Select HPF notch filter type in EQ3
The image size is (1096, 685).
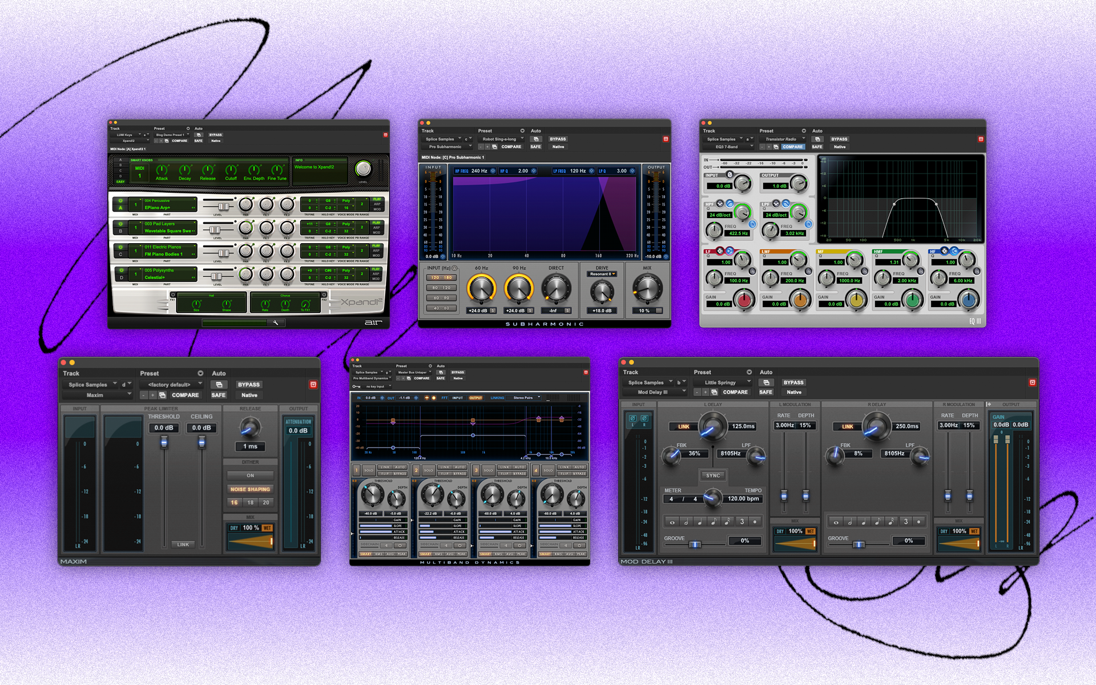pyautogui.click(x=720, y=204)
